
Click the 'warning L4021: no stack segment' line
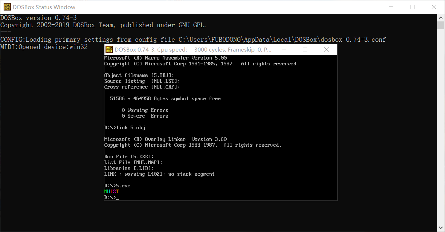(x=160, y=174)
